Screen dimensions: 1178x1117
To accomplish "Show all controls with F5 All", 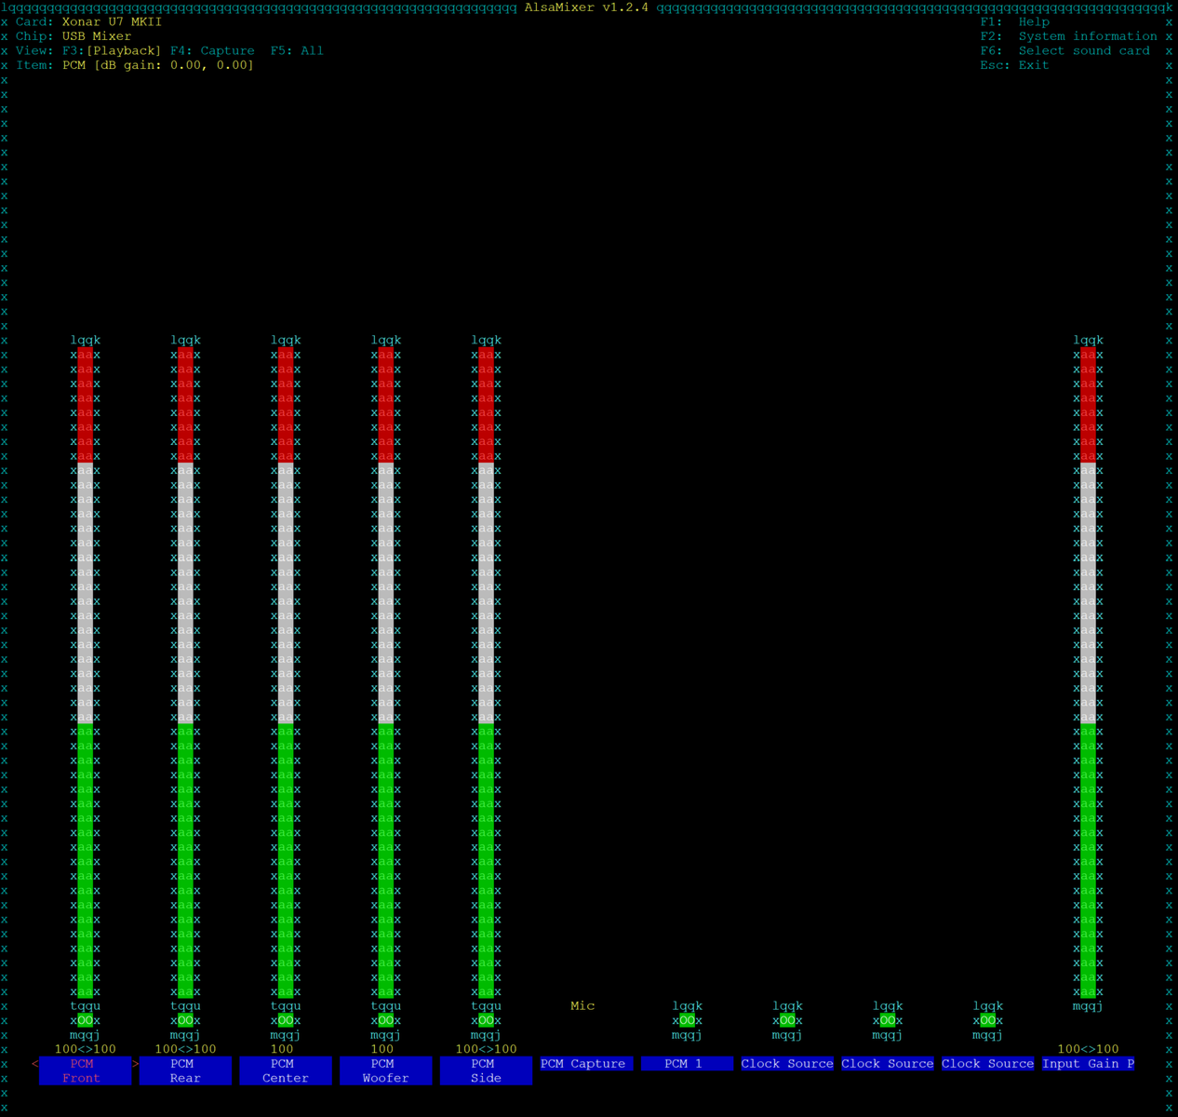I will 297,51.
